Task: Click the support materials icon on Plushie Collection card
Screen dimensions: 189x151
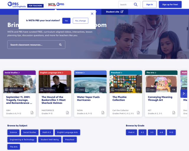Action: point(138,113)
